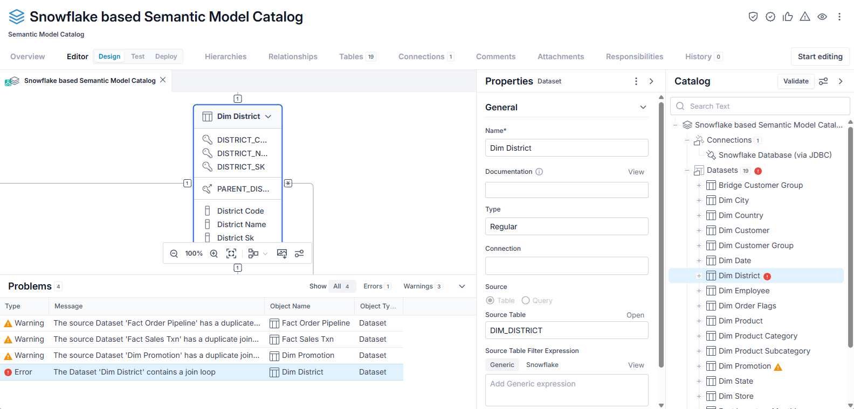Open the Hierarchies tab
The image size is (854, 409).
click(x=225, y=57)
